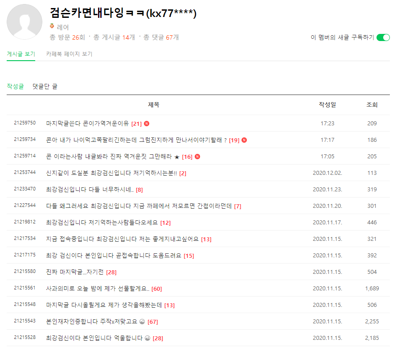393x347 pixels.
Task: Select the 게시글 보기 tab
Action: [x=21, y=54]
